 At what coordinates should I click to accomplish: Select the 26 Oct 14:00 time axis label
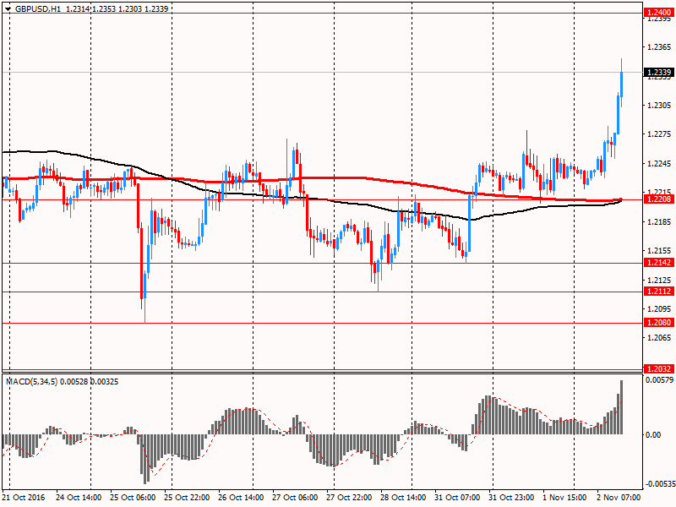tap(241, 497)
